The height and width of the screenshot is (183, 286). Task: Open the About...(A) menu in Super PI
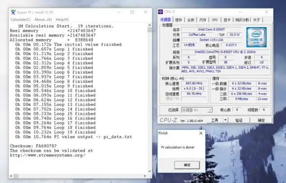pos(43,19)
